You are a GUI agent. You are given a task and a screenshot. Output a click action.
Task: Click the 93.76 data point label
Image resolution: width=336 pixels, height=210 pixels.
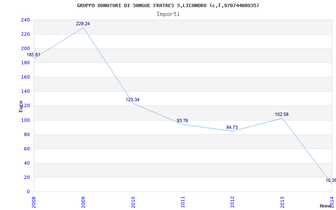coord(182,121)
